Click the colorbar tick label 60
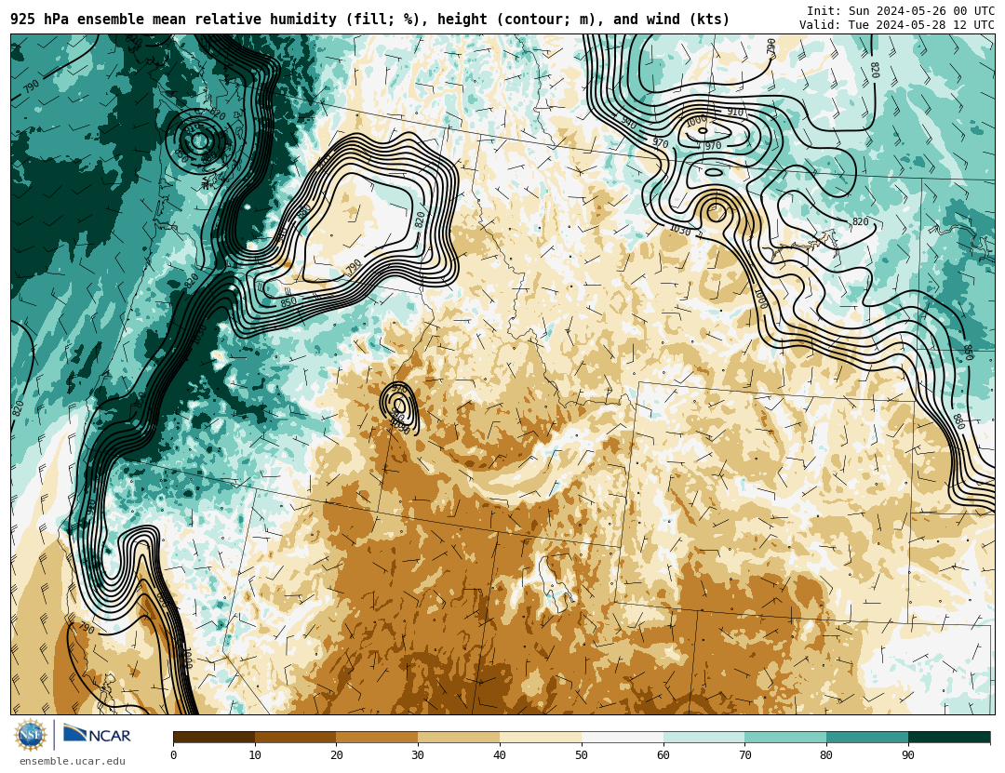 click(x=663, y=755)
